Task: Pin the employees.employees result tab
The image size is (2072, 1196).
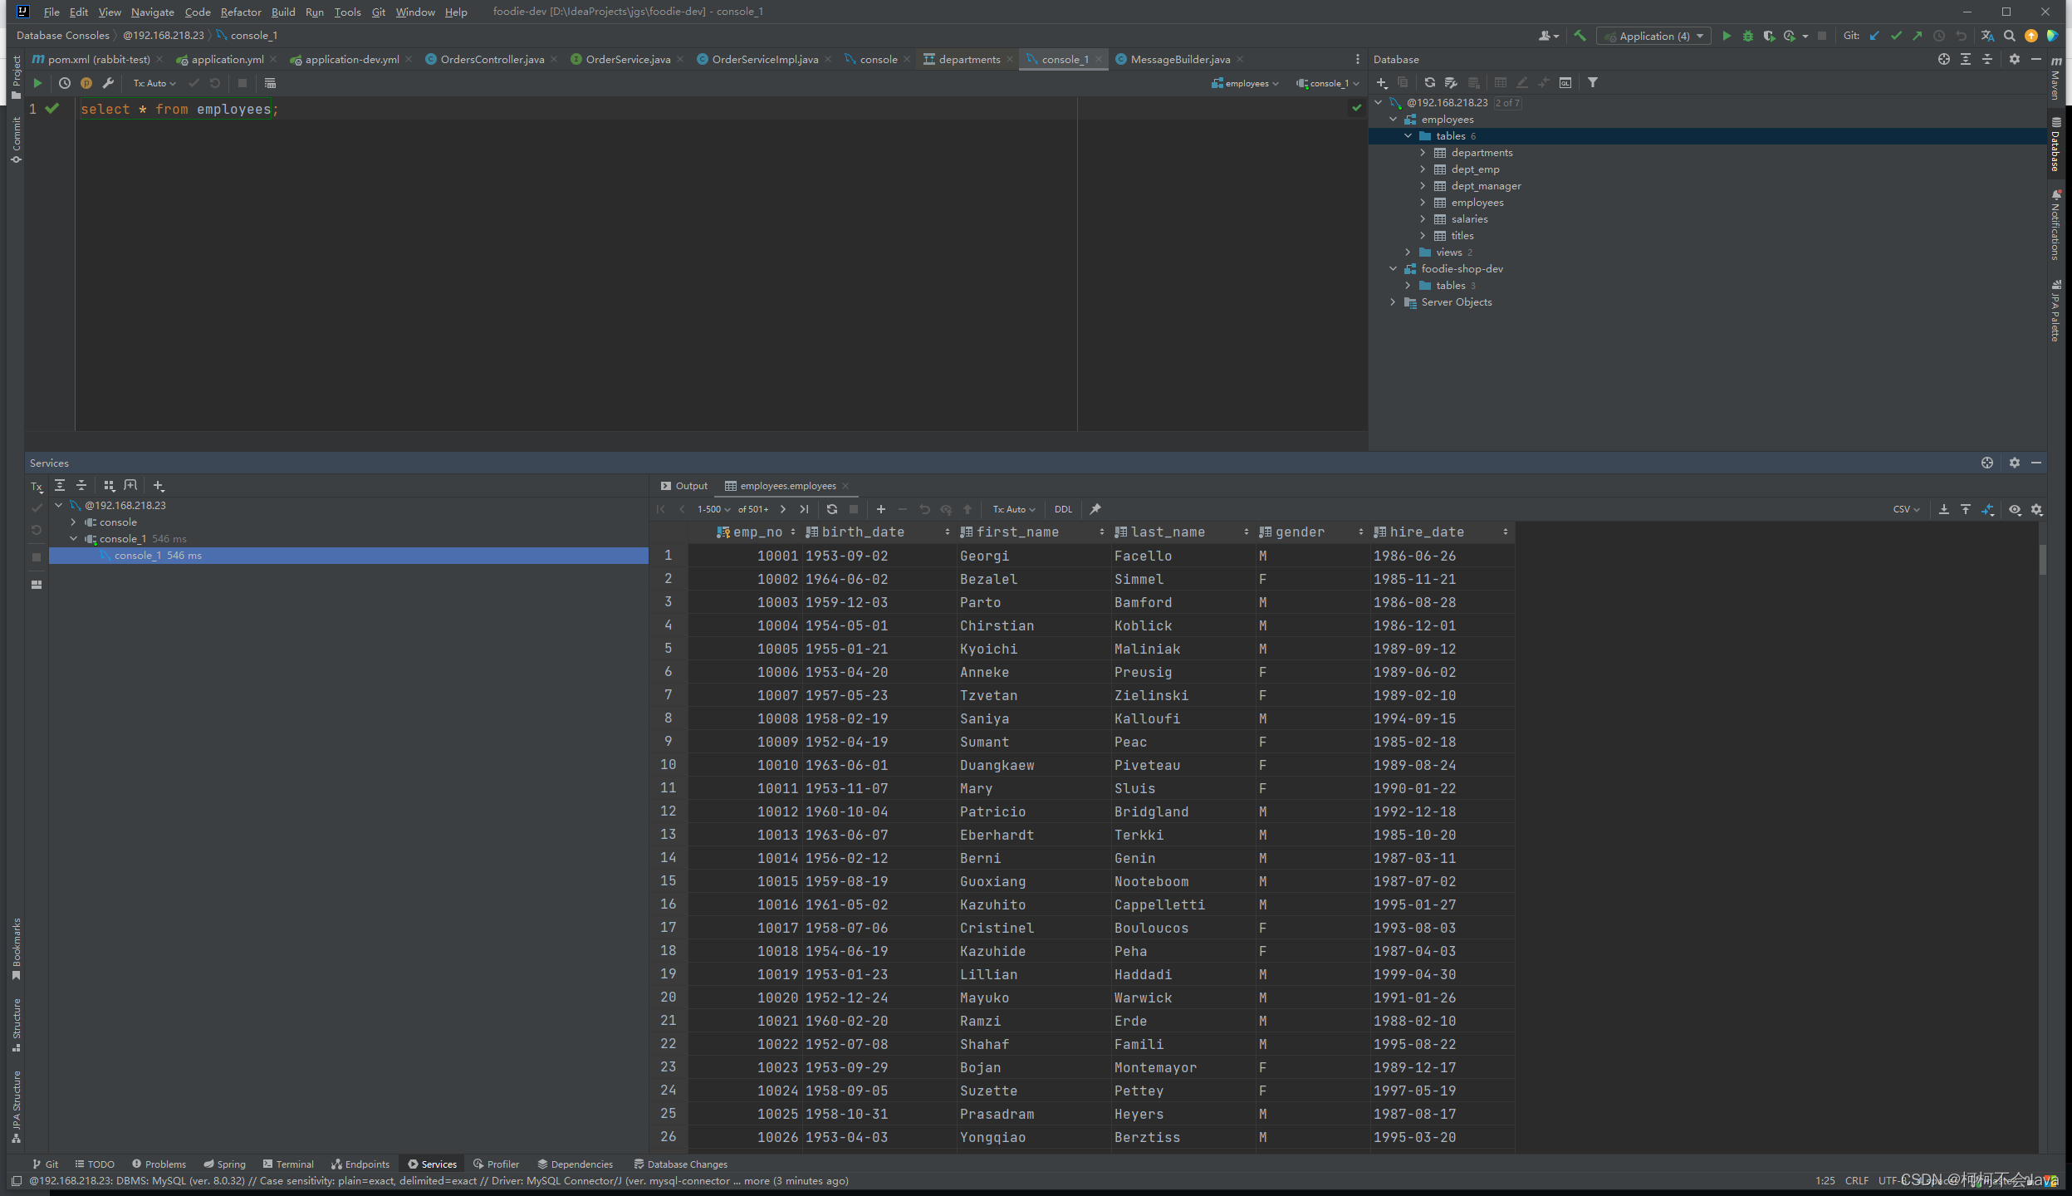Action: (1095, 509)
